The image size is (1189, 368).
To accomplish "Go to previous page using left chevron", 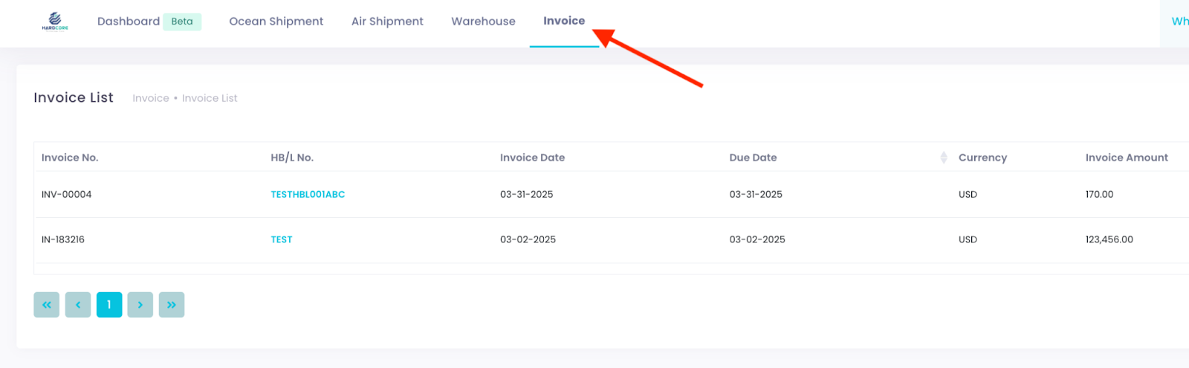I will [78, 305].
